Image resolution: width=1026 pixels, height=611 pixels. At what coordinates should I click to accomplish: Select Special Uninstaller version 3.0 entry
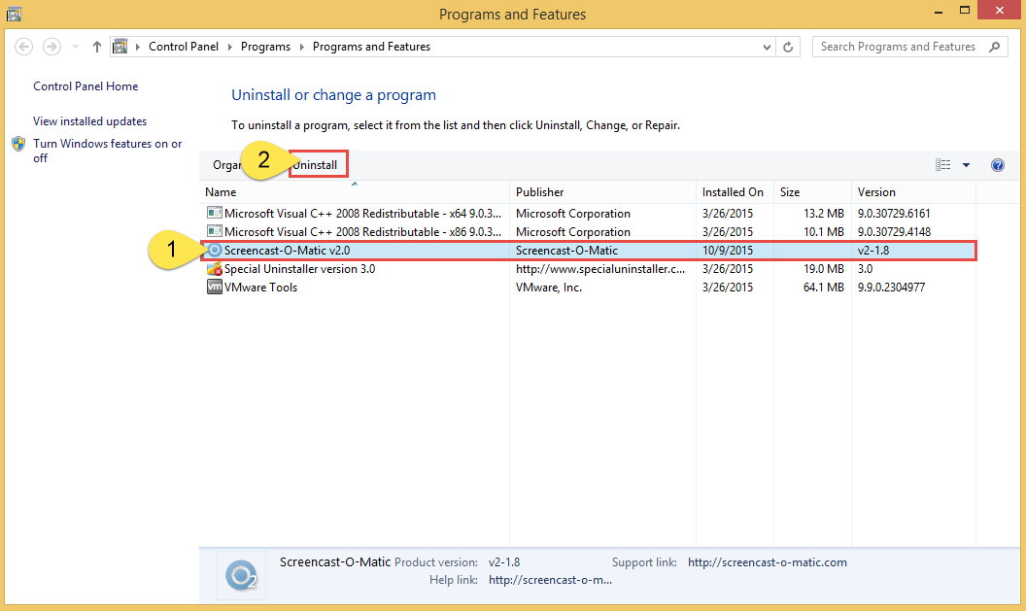pos(588,269)
